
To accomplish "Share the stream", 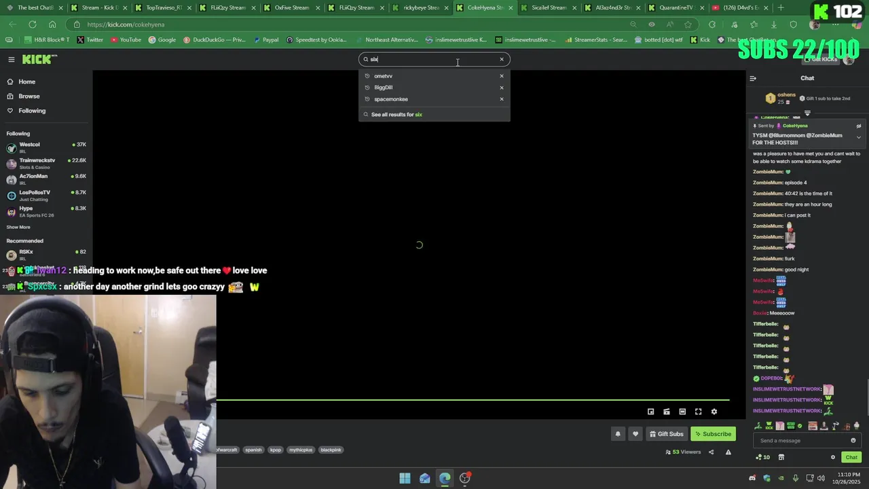I will pos(711,452).
